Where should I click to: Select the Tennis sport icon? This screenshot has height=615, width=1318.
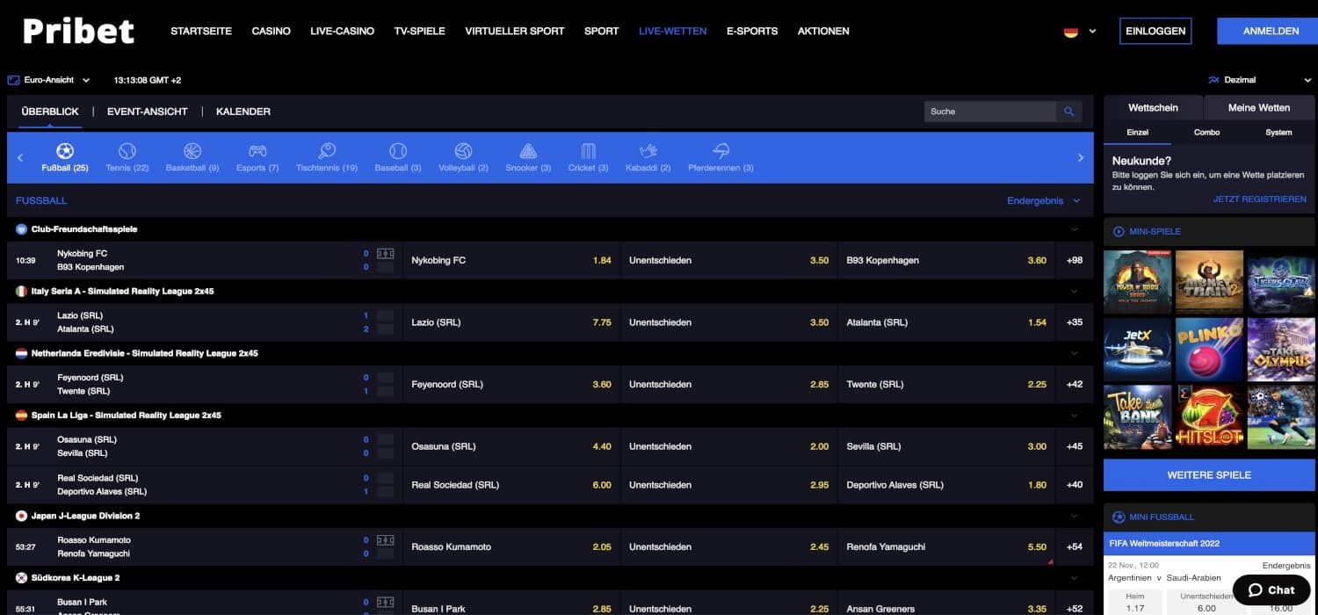[x=127, y=152]
